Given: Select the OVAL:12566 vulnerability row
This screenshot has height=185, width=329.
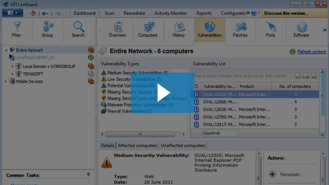Looking at the screenshot, I should point(255,102).
